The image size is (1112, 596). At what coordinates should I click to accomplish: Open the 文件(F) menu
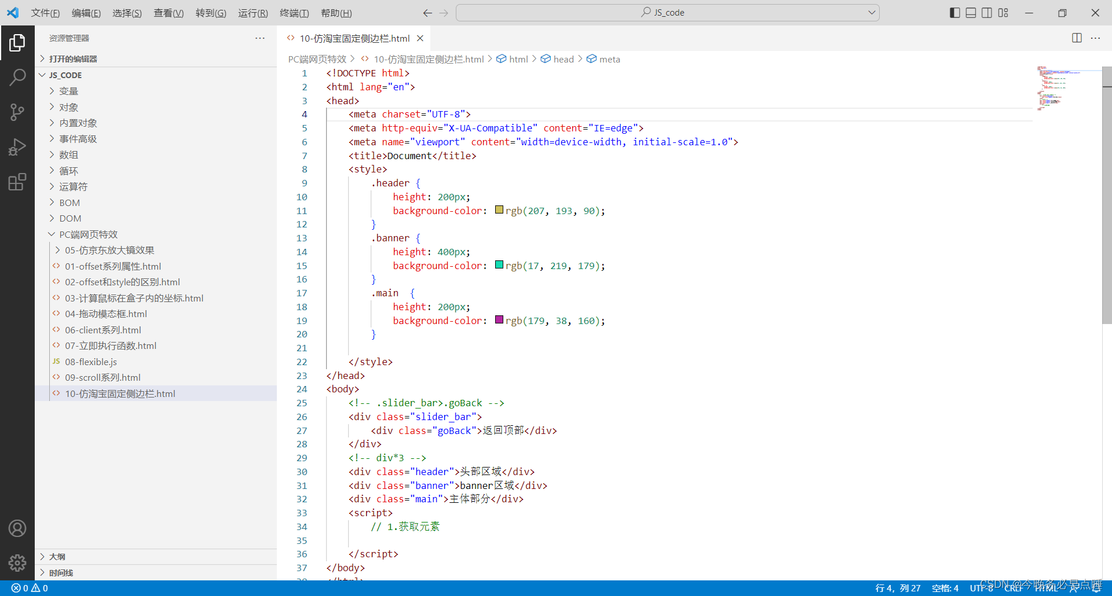(45, 13)
